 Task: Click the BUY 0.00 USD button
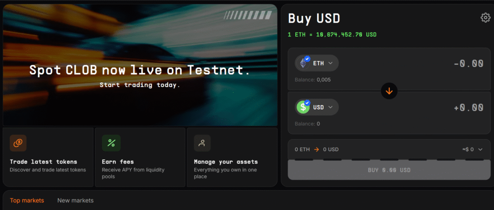[389, 170]
